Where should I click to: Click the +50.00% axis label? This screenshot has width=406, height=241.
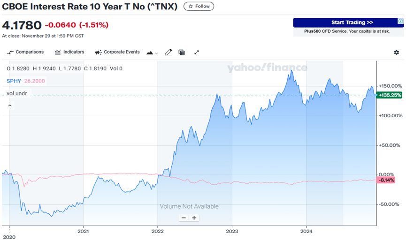[x=391, y=145]
